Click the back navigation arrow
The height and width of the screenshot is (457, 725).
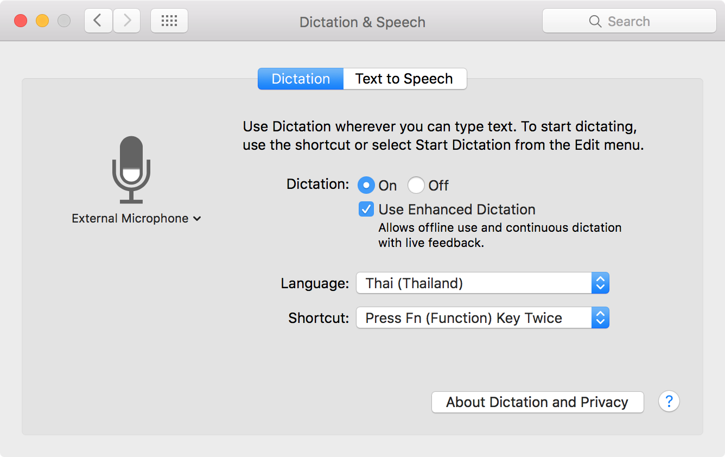click(98, 20)
